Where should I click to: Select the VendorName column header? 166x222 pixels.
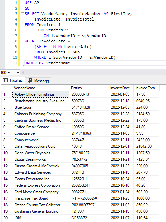pyautogui.click(x=41, y=88)
